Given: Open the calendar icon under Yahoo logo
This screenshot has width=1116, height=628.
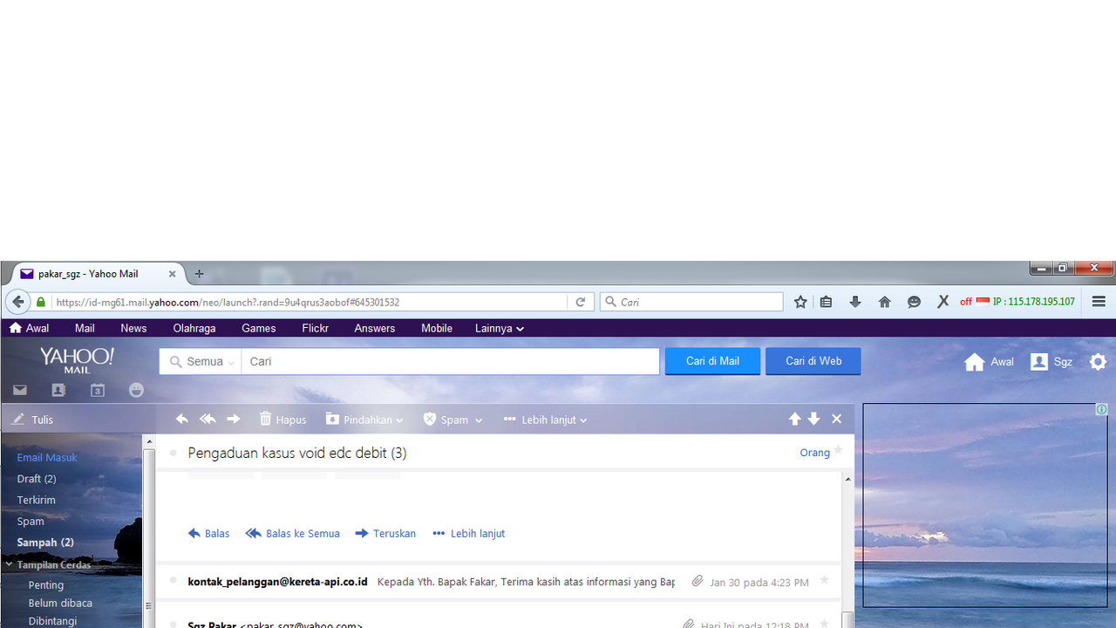Looking at the screenshot, I should tap(98, 390).
